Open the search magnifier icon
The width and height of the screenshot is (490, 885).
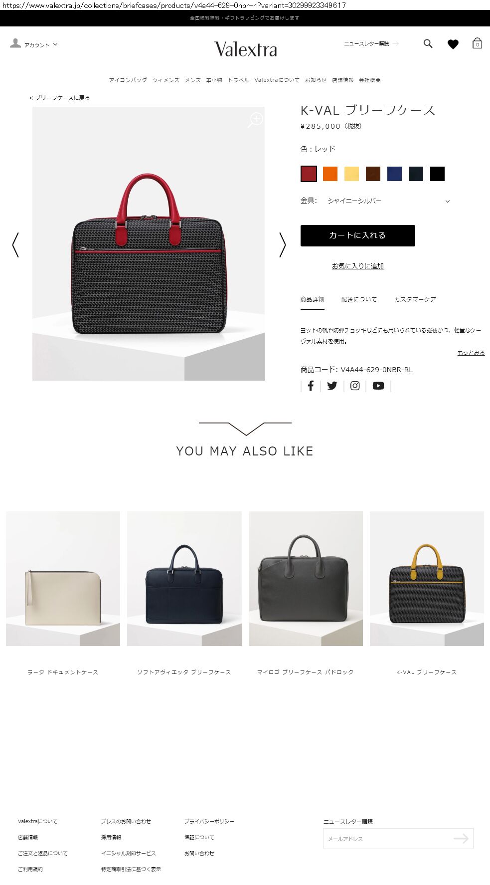coord(428,44)
